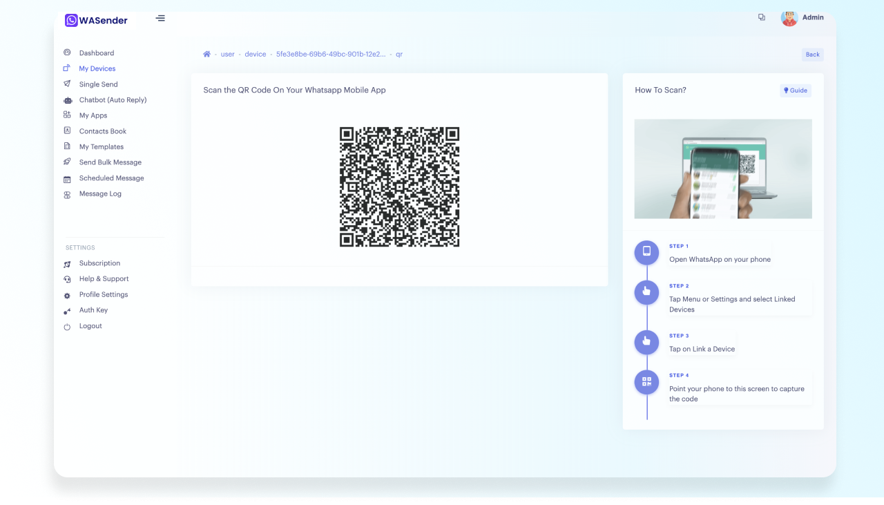Open the Admin user menu
The image size is (884, 505).
tap(803, 18)
